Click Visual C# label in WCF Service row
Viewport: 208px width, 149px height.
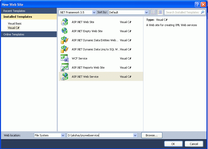tap(125, 58)
